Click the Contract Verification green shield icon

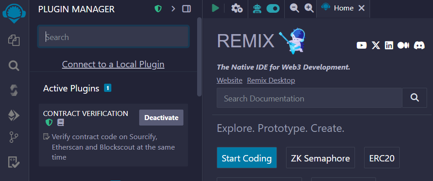tap(49, 123)
